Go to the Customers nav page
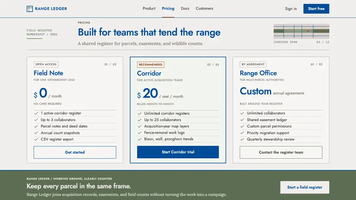The image size is (356, 200). (204, 8)
